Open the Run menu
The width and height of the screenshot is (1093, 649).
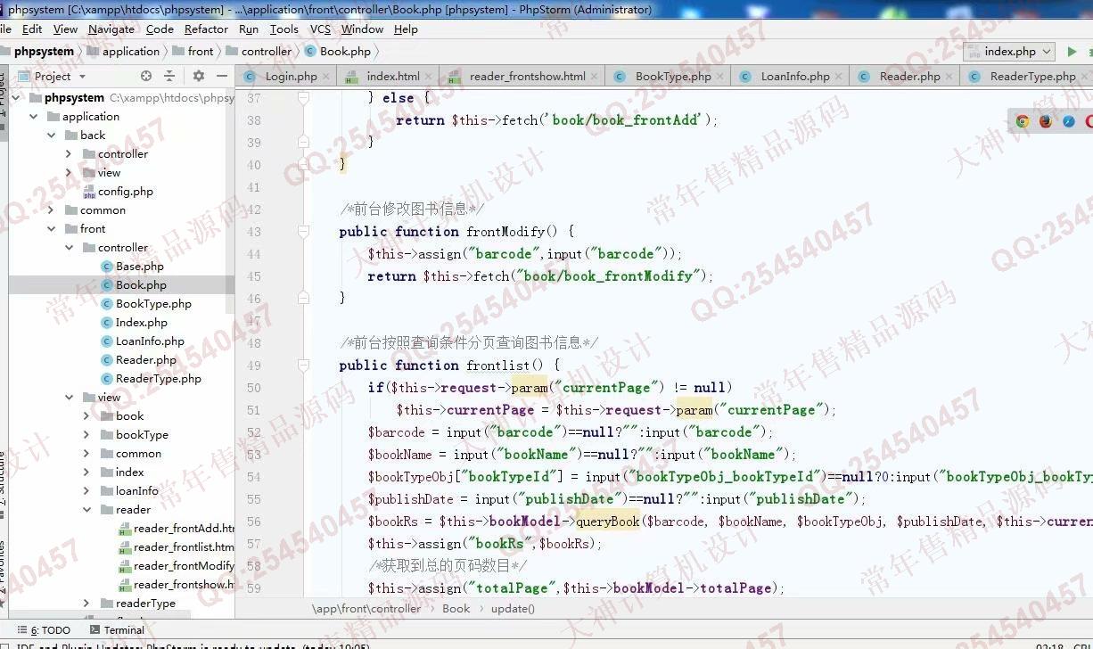[249, 29]
